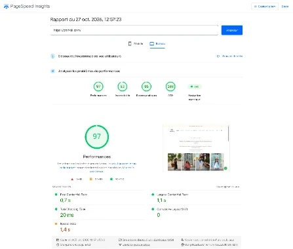The width and height of the screenshot is (293, 249).
Task: Click Cumulative Layout Shift value '0'
Action: [x=159, y=215]
